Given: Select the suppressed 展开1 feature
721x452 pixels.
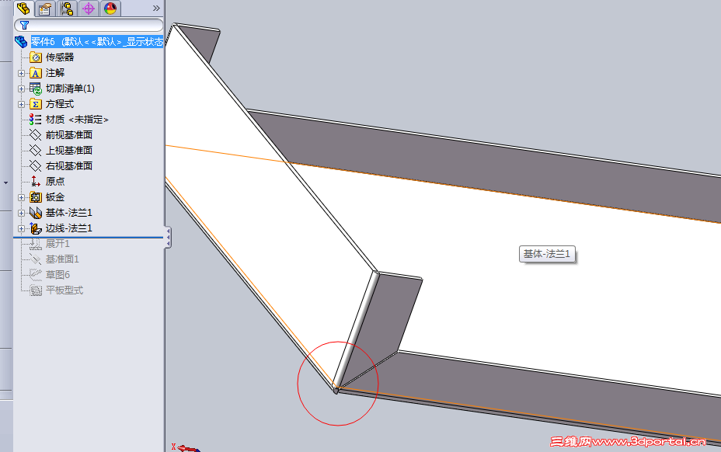Looking at the screenshot, I should click(x=57, y=243).
